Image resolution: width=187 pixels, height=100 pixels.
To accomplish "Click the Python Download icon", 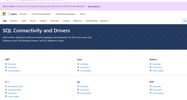I will pyautogui.click(x=150, y=64).
